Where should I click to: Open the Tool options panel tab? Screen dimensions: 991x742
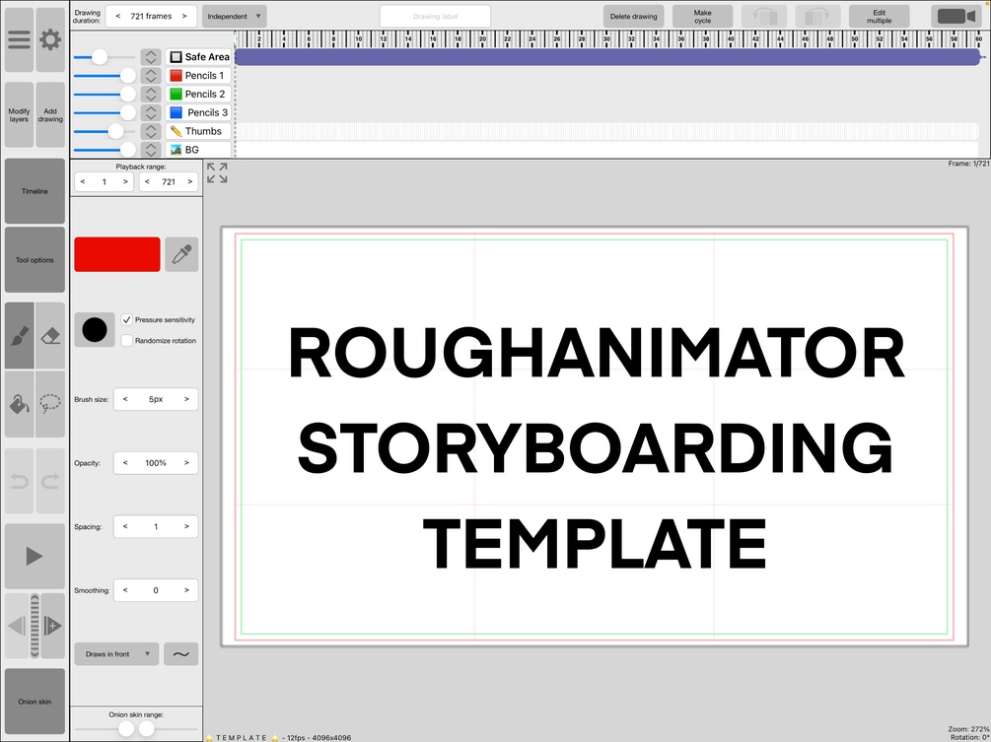(35, 259)
